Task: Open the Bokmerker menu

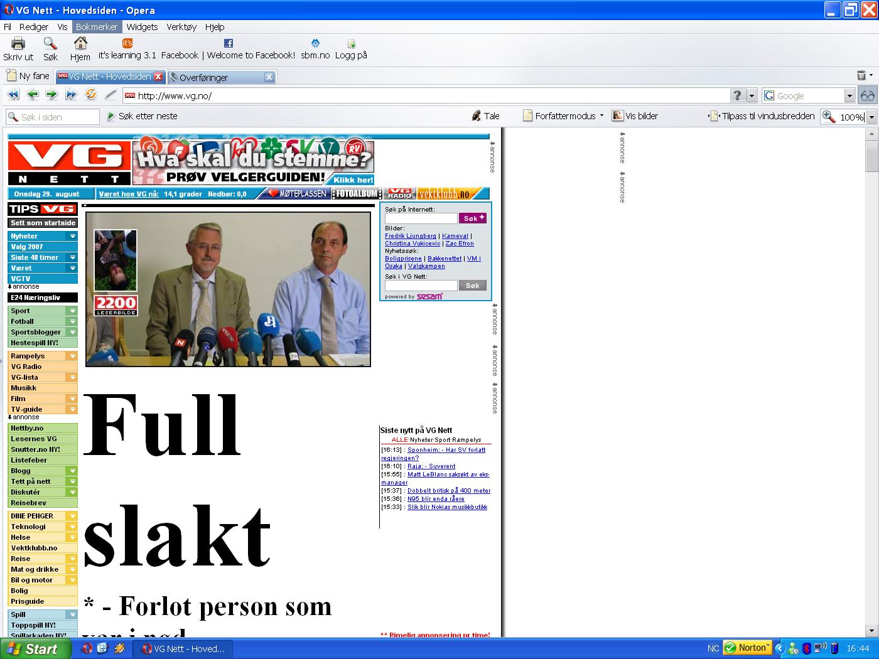Action: [x=97, y=27]
